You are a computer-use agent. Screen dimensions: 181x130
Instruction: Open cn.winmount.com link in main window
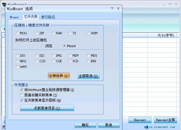point(162,127)
